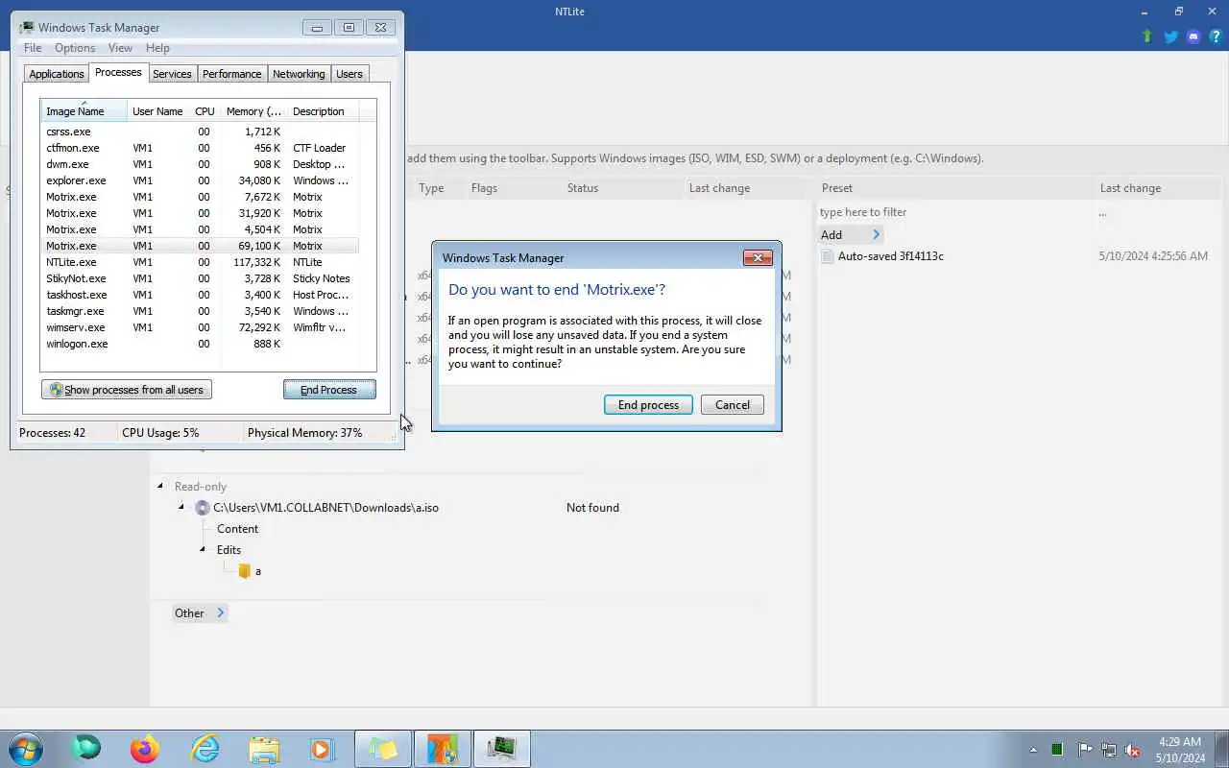Collapse the Read-only tree group

(x=160, y=486)
